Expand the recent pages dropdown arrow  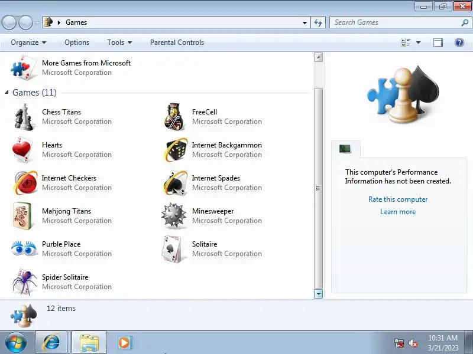(x=37, y=22)
